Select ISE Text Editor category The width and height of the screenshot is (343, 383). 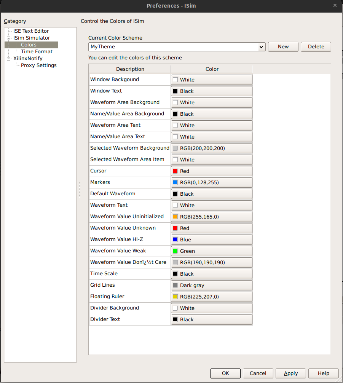pyautogui.click(x=31, y=31)
